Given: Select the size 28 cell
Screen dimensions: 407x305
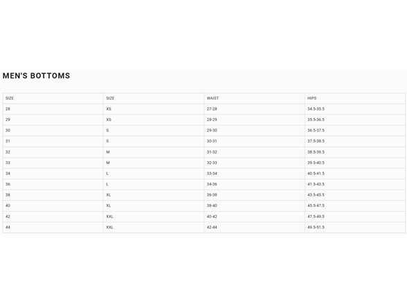Looking at the screenshot, I should [53, 109].
